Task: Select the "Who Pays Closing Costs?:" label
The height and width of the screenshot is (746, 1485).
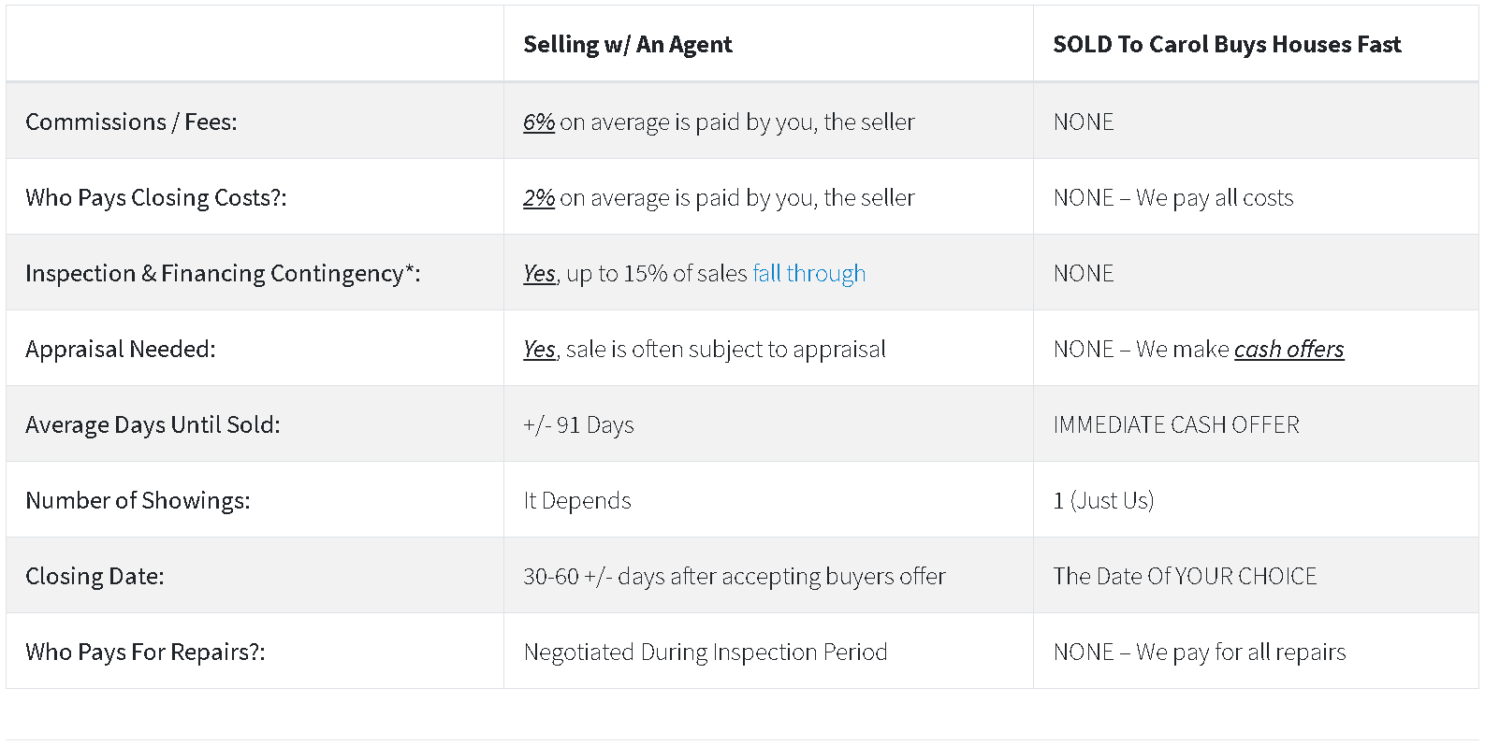Action: click(155, 197)
